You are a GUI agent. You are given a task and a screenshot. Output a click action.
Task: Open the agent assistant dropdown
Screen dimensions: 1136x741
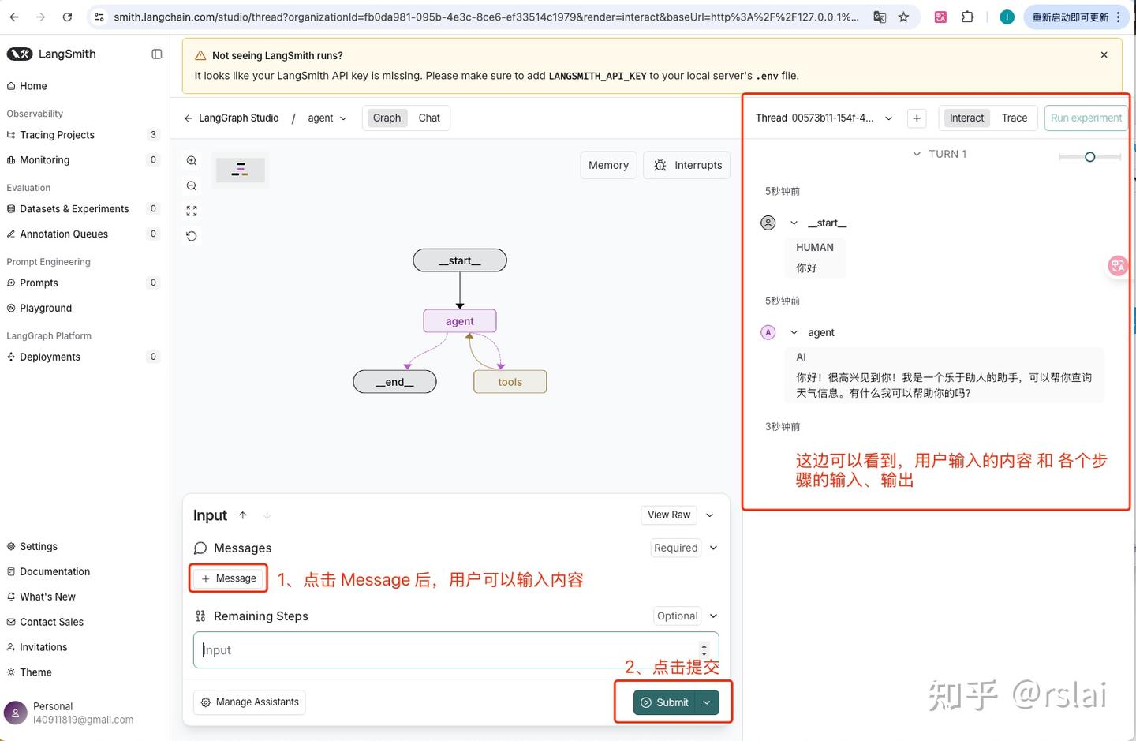point(327,118)
